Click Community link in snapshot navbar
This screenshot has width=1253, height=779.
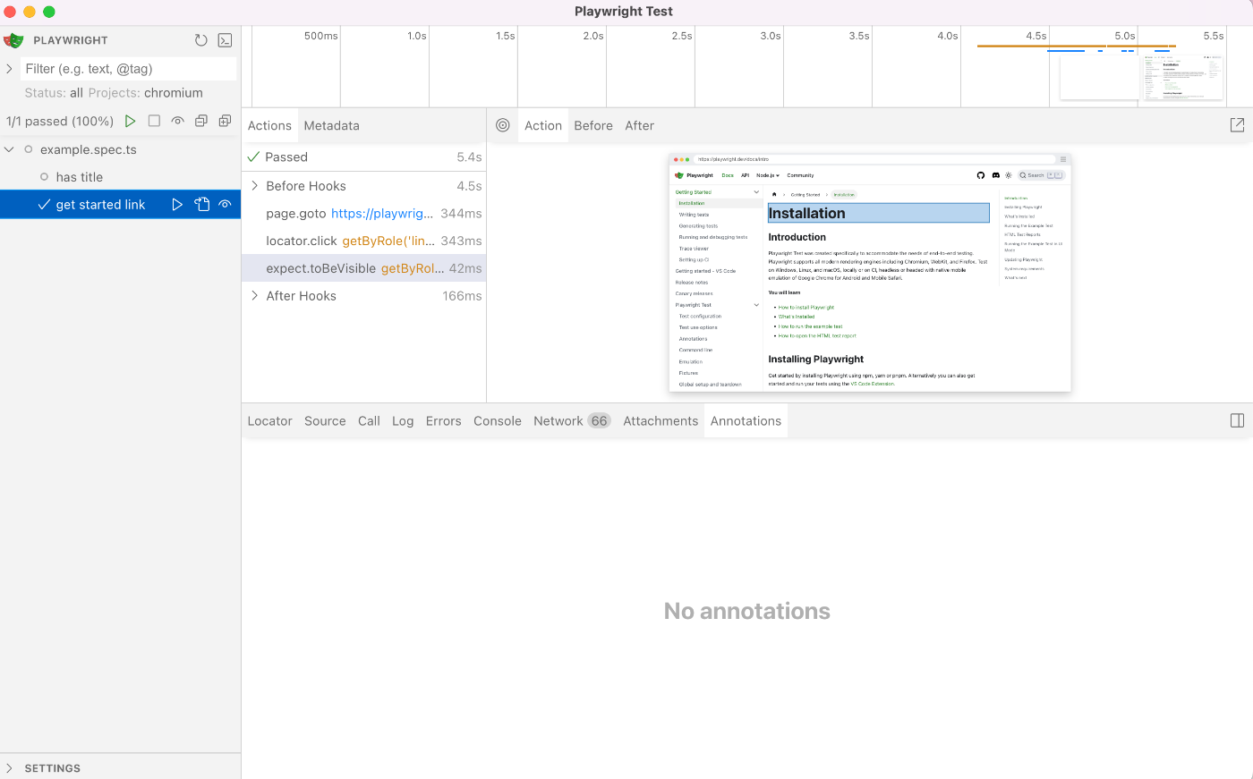tap(800, 175)
